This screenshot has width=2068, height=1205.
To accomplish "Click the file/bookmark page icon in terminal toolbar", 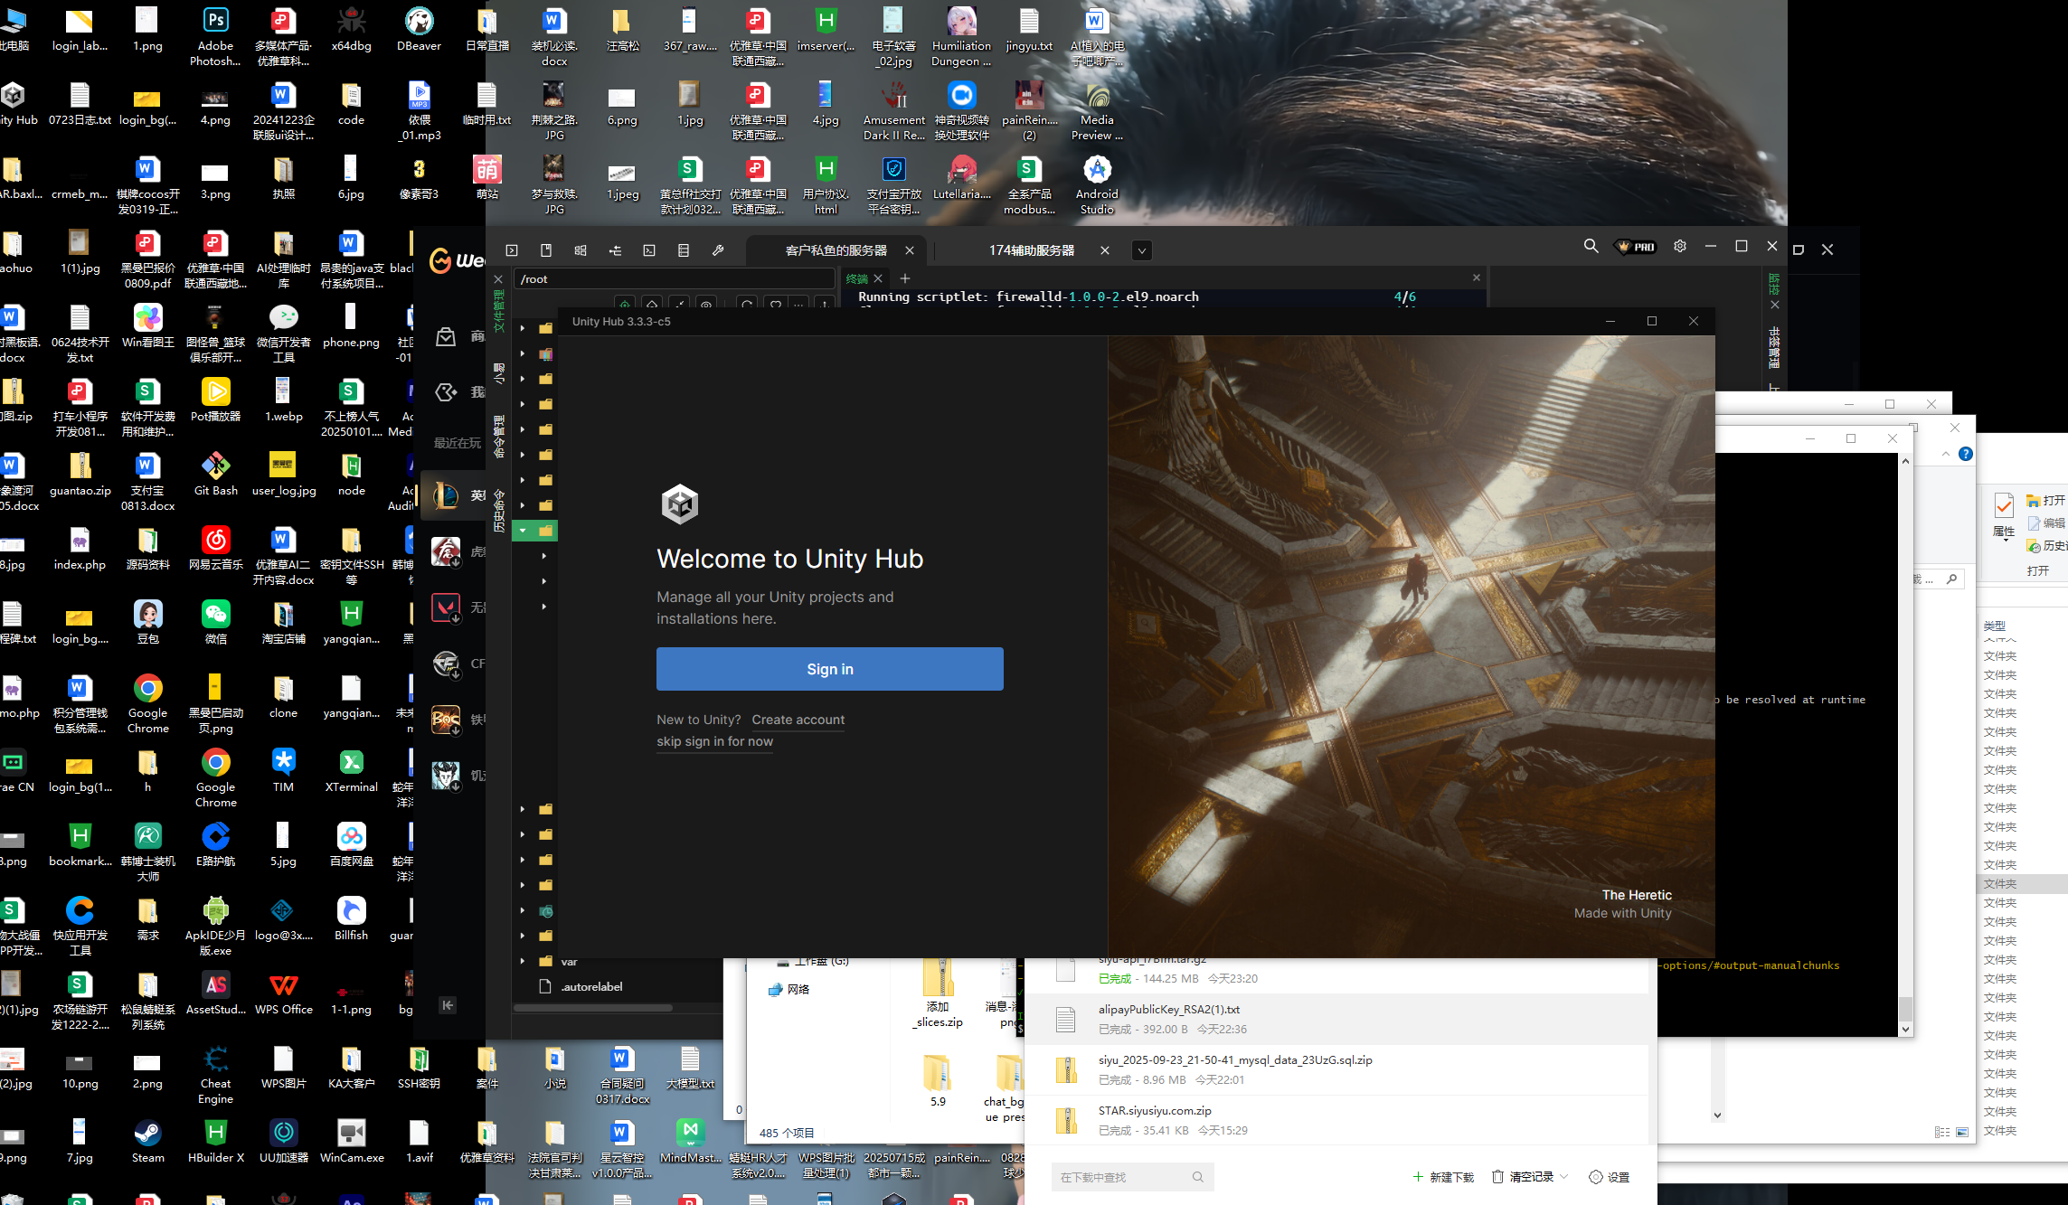I will tap(546, 250).
